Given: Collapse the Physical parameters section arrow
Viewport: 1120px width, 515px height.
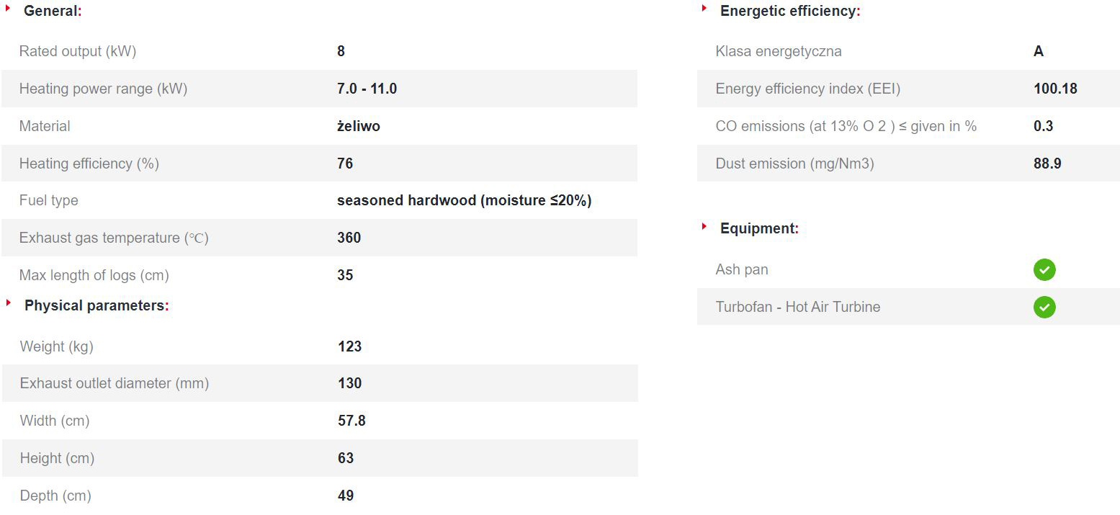Looking at the screenshot, I should (9, 303).
